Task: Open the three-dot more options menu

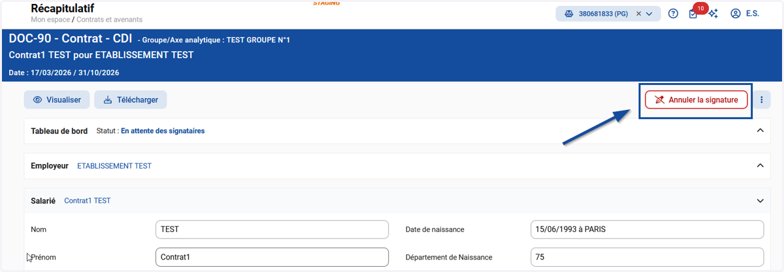Action: pos(762,100)
